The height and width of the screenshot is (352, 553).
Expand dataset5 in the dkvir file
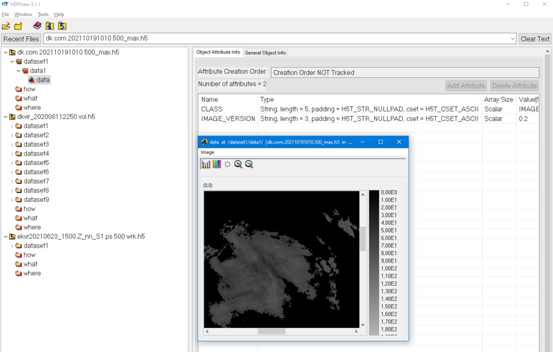pyautogui.click(x=12, y=163)
